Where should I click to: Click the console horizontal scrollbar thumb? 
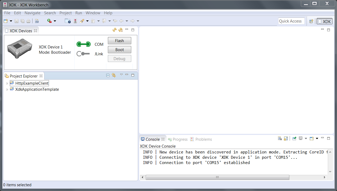tap(217, 177)
